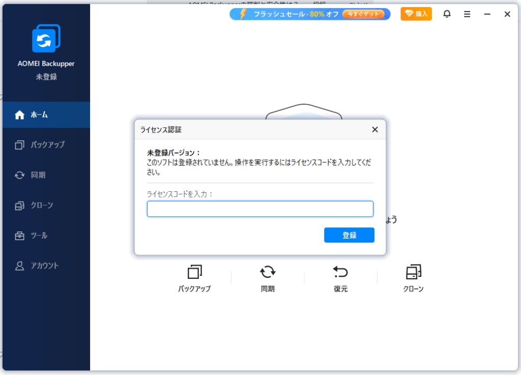Click the ライセンス認証 dialog title
The image size is (521, 375).
pyautogui.click(x=161, y=130)
